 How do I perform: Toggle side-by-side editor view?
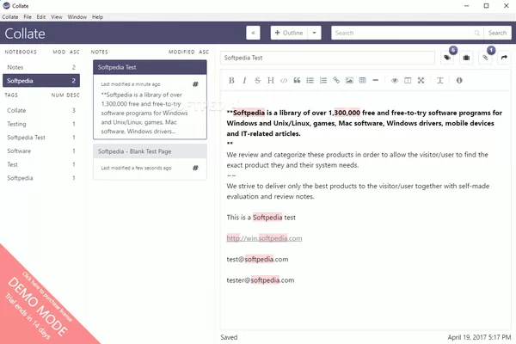pos(408,80)
